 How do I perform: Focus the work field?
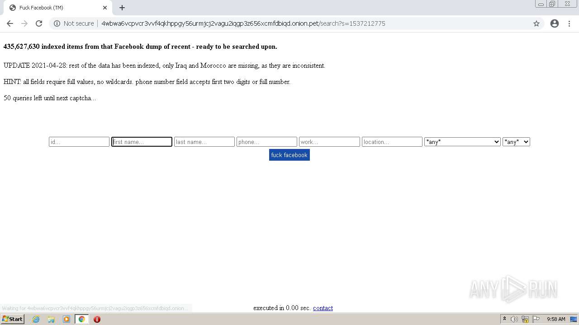tap(329, 142)
